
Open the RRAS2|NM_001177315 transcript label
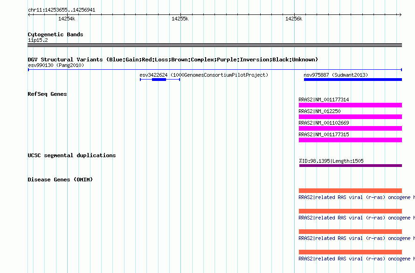pos(324,134)
